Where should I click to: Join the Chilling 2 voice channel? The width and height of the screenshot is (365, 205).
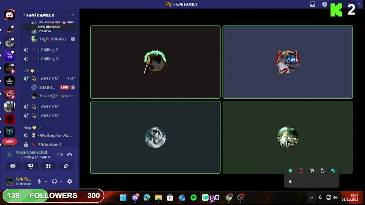[x=49, y=50]
